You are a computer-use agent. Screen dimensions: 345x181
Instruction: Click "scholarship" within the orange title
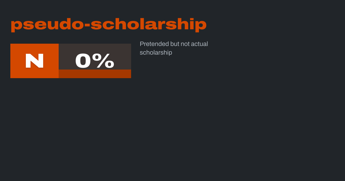[x=149, y=24]
